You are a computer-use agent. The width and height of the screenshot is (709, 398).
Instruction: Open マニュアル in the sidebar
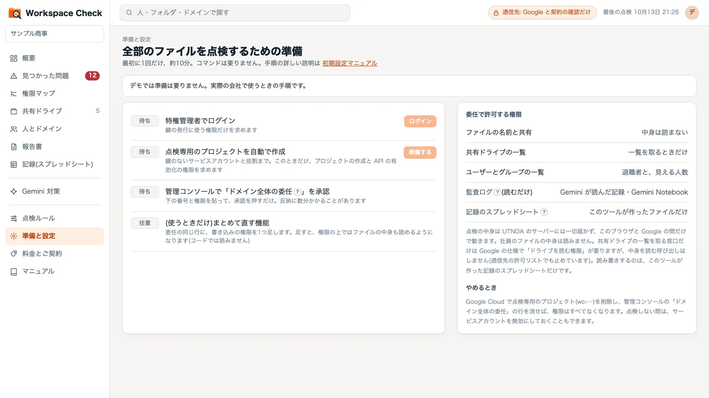(x=55, y=272)
